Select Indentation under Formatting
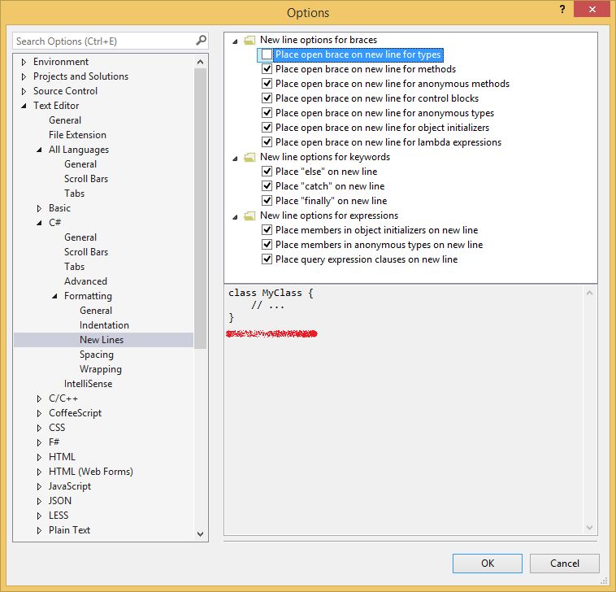The width and height of the screenshot is (616, 592). click(104, 325)
